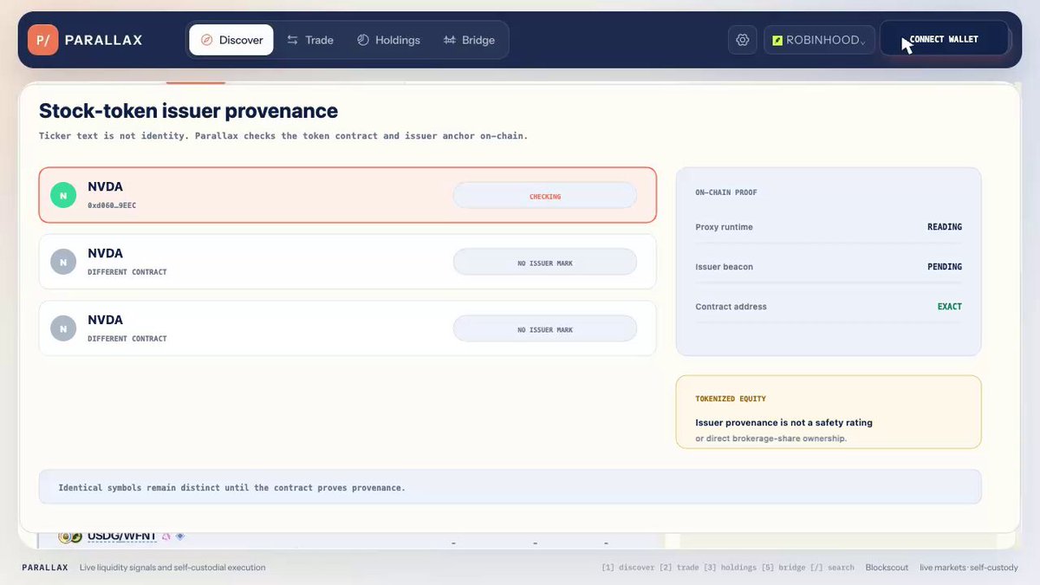This screenshot has height=585, width=1040.
Task: Open the settings gear in the header
Action: pos(743,40)
